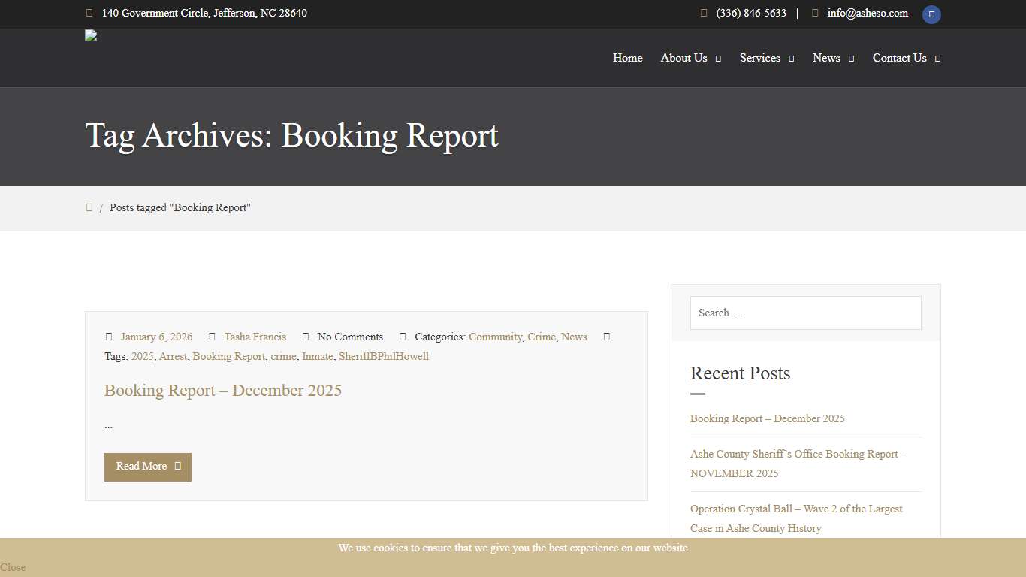Viewport: 1026px width, 577px height.
Task: Click the comments icon beside No Comments
Action: click(305, 337)
